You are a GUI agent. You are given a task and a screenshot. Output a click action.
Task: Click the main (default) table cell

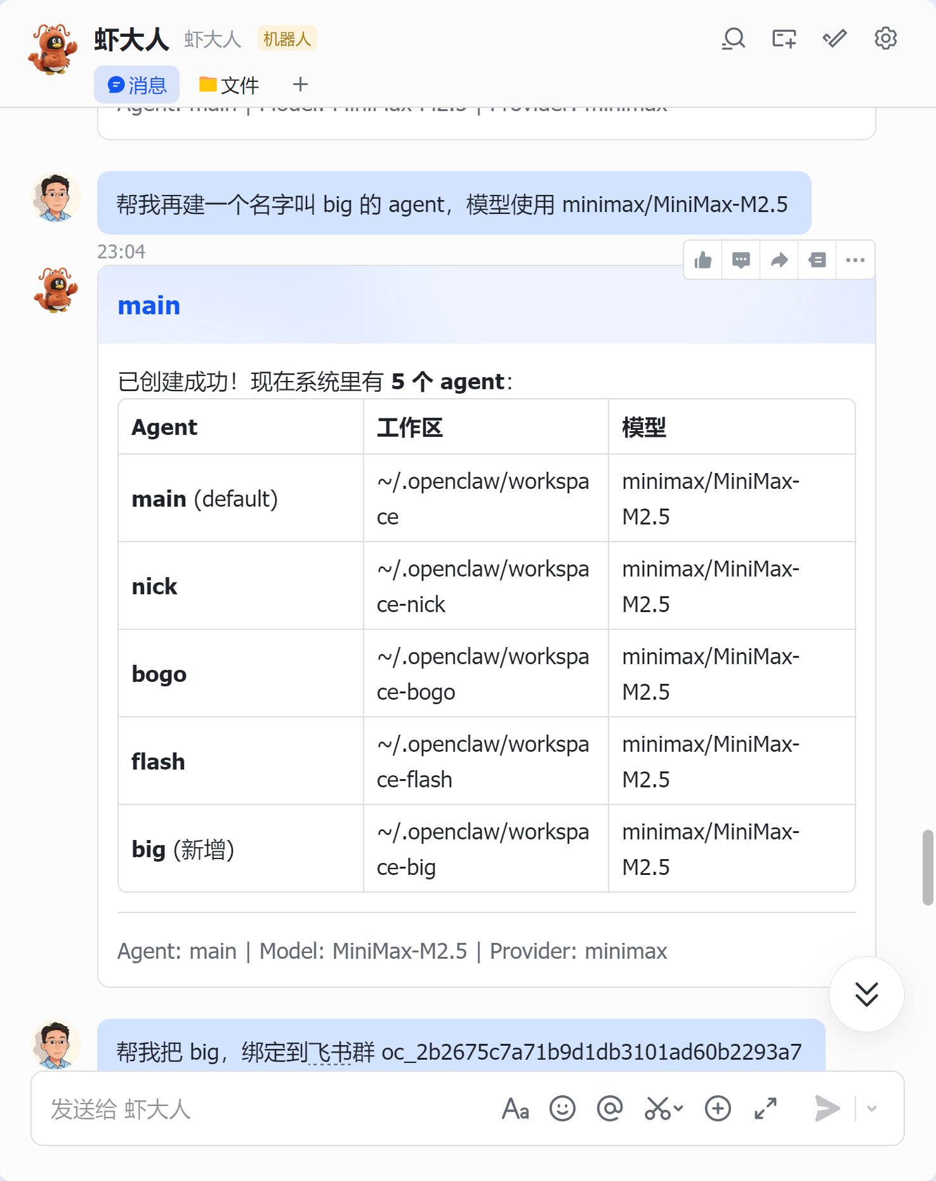point(241,498)
